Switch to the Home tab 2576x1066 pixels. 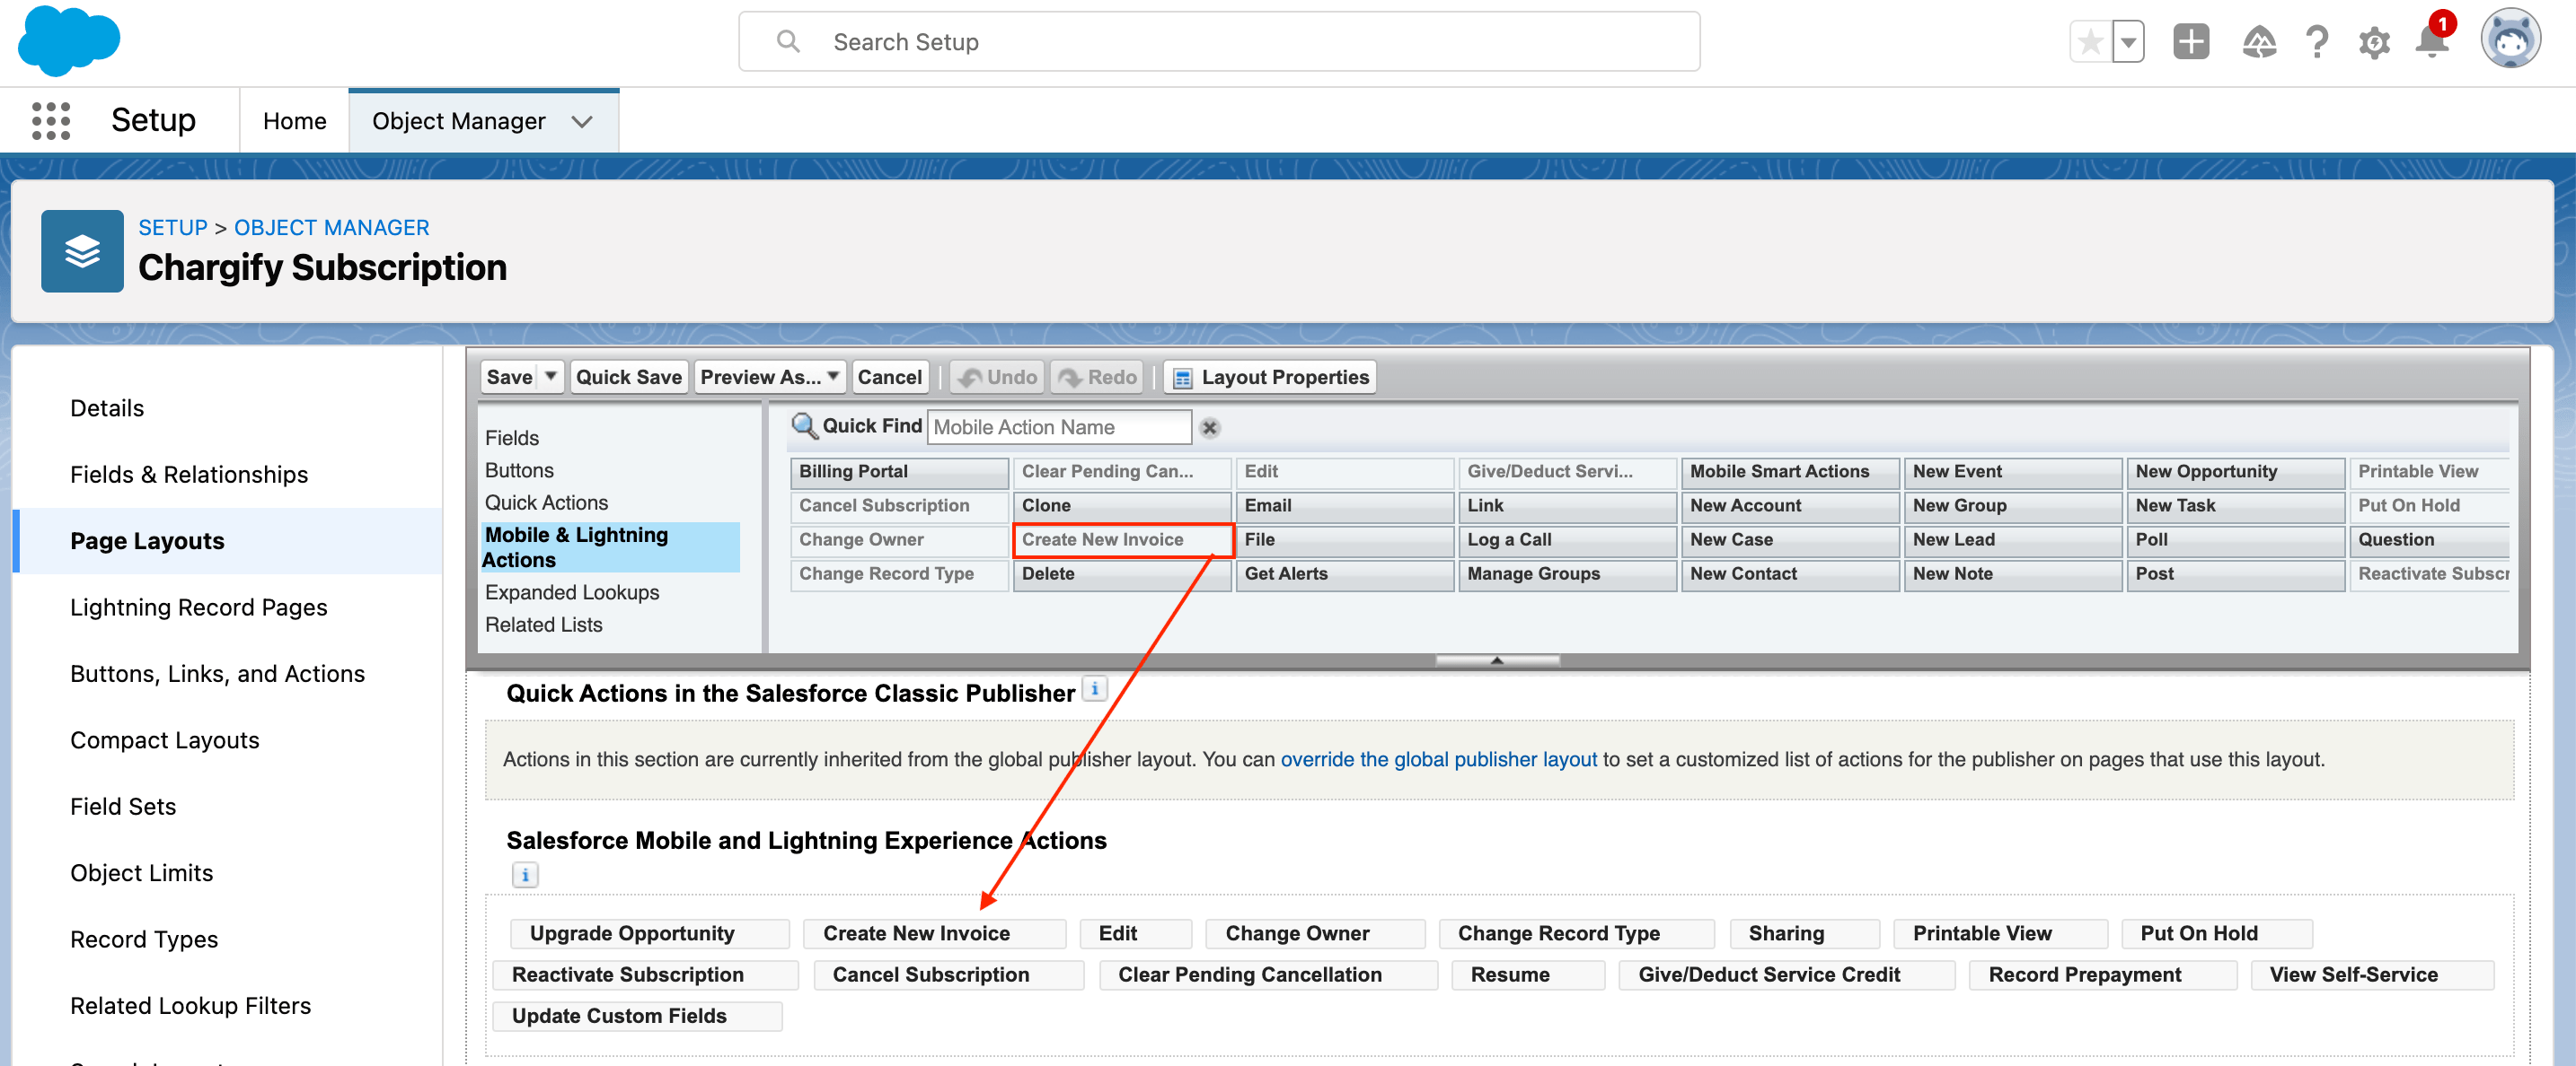point(294,122)
